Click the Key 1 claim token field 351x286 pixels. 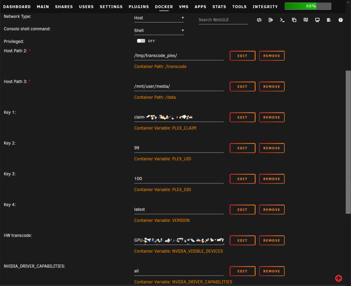tap(179, 117)
